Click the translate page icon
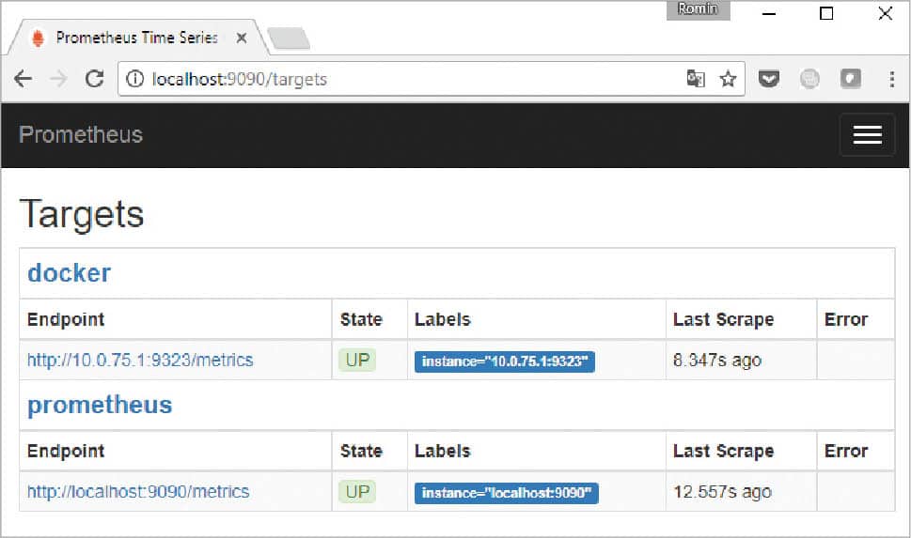Screen dimensions: 911x538 (696, 80)
